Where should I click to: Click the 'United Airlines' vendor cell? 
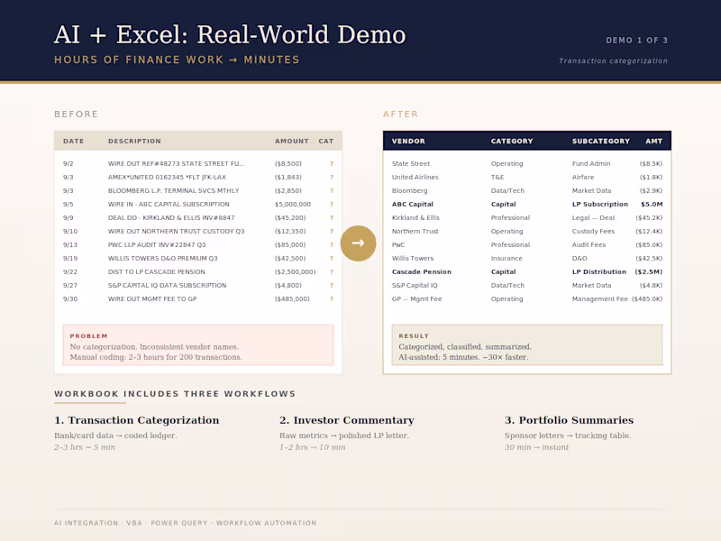[x=415, y=177]
